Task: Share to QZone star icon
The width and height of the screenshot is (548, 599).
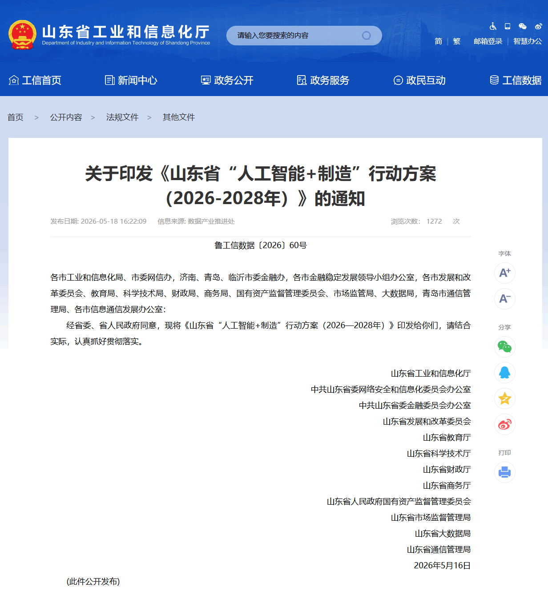Action: click(x=505, y=398)
